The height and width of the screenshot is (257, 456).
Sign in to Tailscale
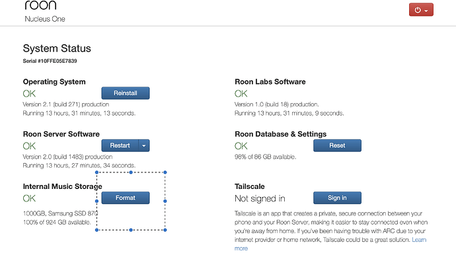337,198
